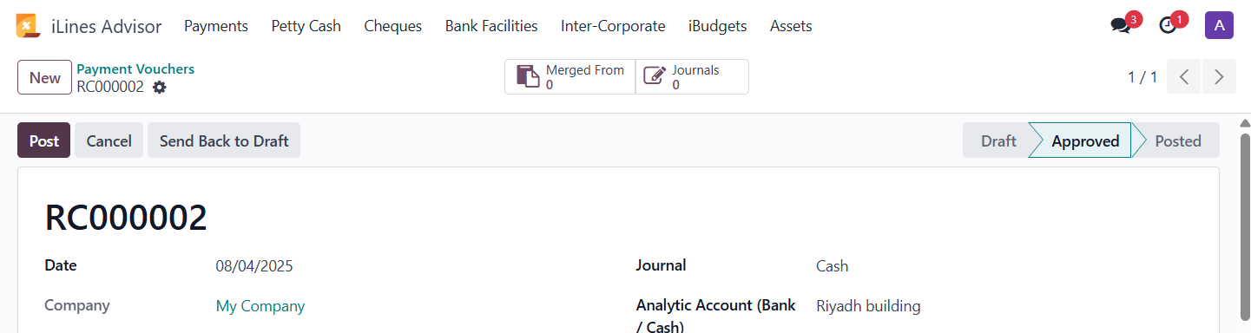This screenshot has height=333, width=1251.
Task: Go to the previous record arrow
Action: 1184,76
